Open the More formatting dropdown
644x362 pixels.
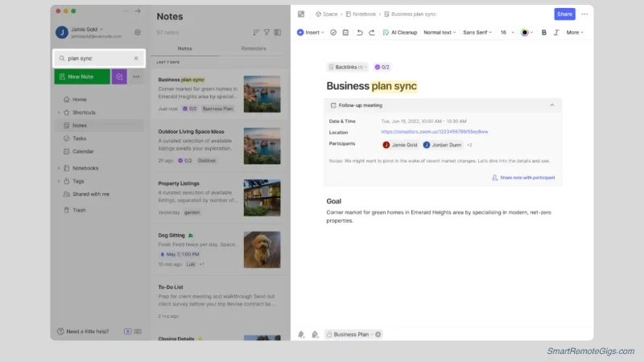tap(575, 32)
